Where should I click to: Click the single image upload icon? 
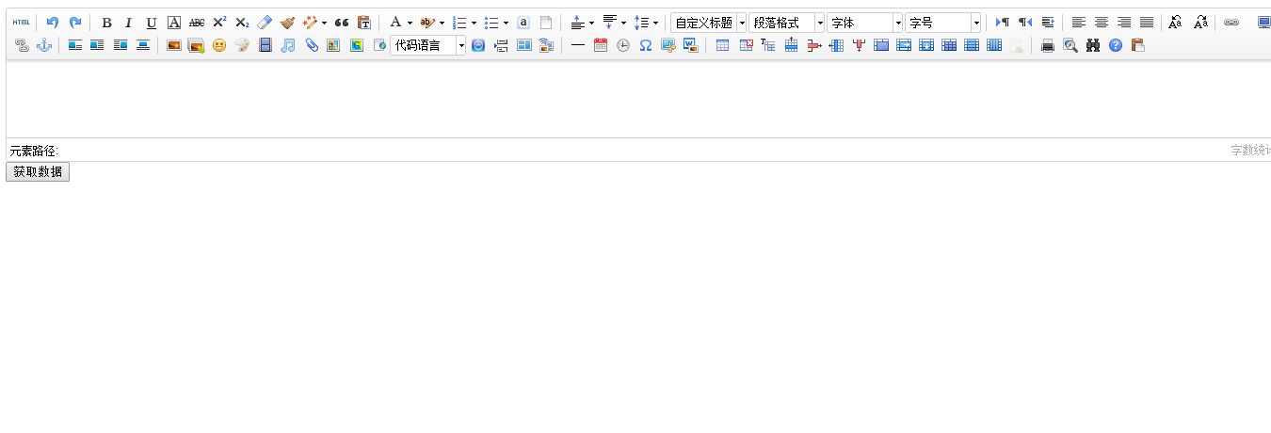(174, 45)
